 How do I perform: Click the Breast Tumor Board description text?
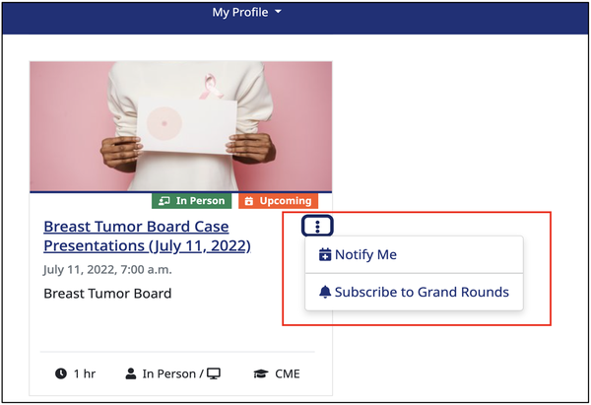point(107,294)
